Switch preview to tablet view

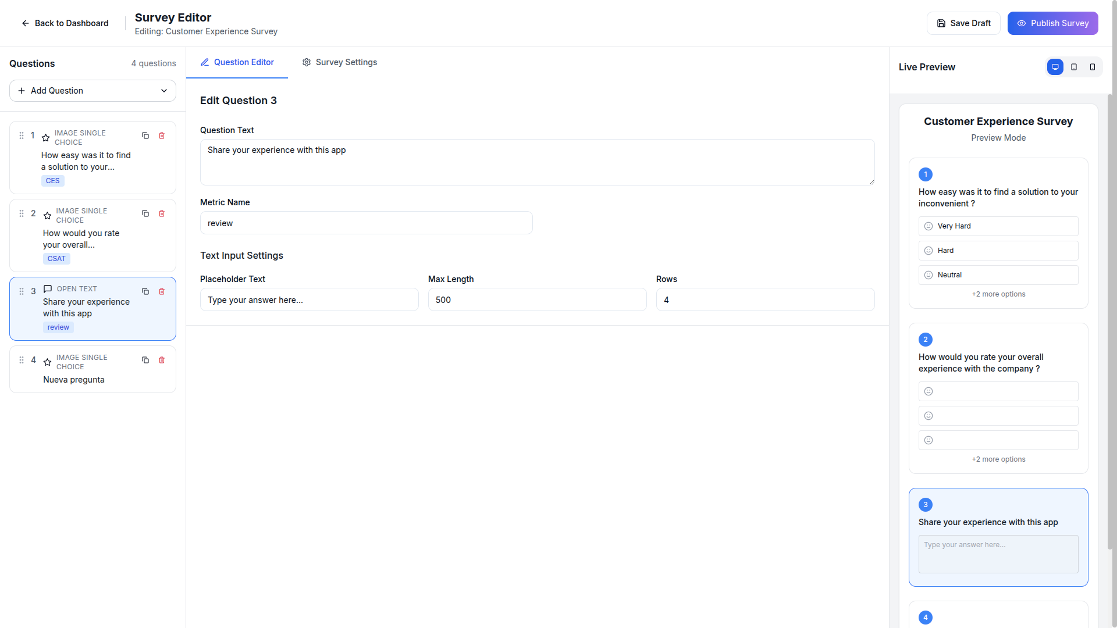1074,67
